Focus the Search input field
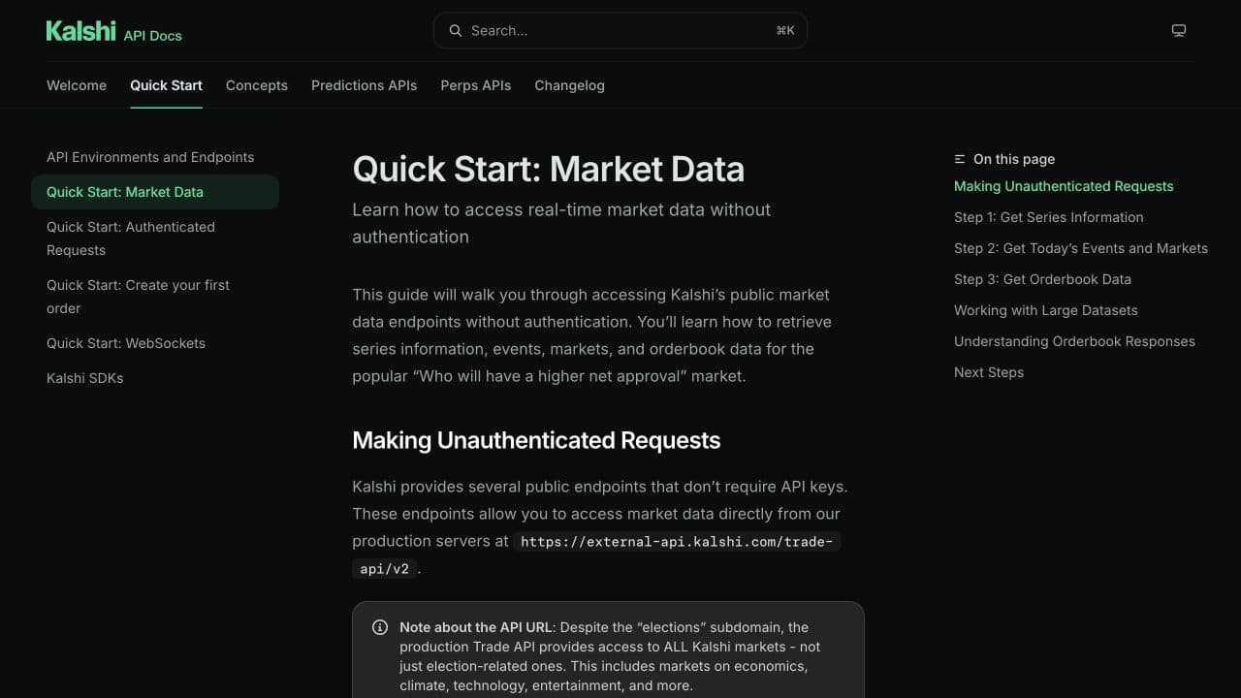The height and width of the screenshot is (698, 1241). [x=620, y=31]
